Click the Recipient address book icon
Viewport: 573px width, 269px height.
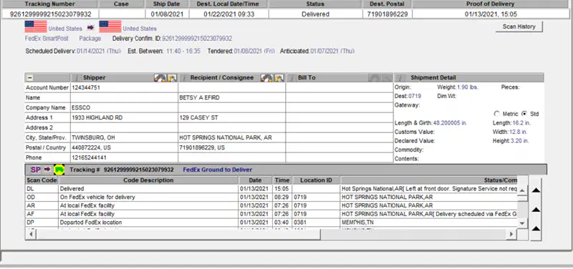coord(279,78)
